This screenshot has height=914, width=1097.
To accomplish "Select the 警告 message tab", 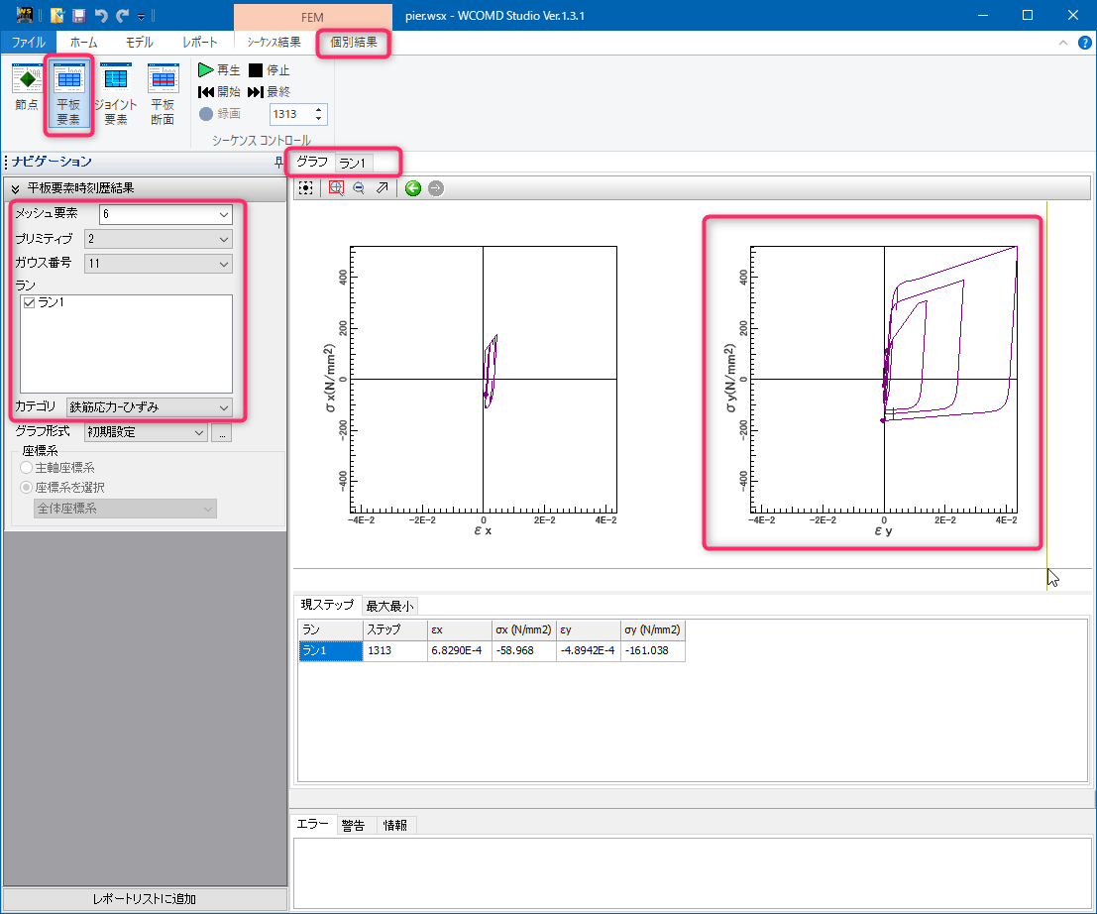I will point(354,826).
